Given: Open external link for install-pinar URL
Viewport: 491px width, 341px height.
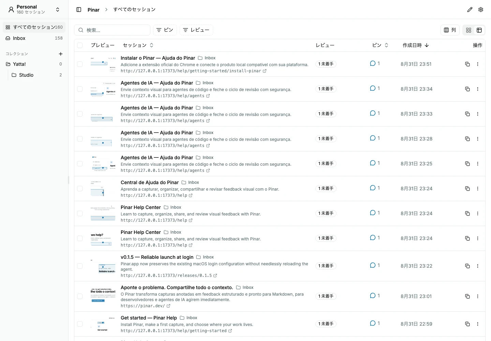Looking at the screenshot, I should pos(265,71).
